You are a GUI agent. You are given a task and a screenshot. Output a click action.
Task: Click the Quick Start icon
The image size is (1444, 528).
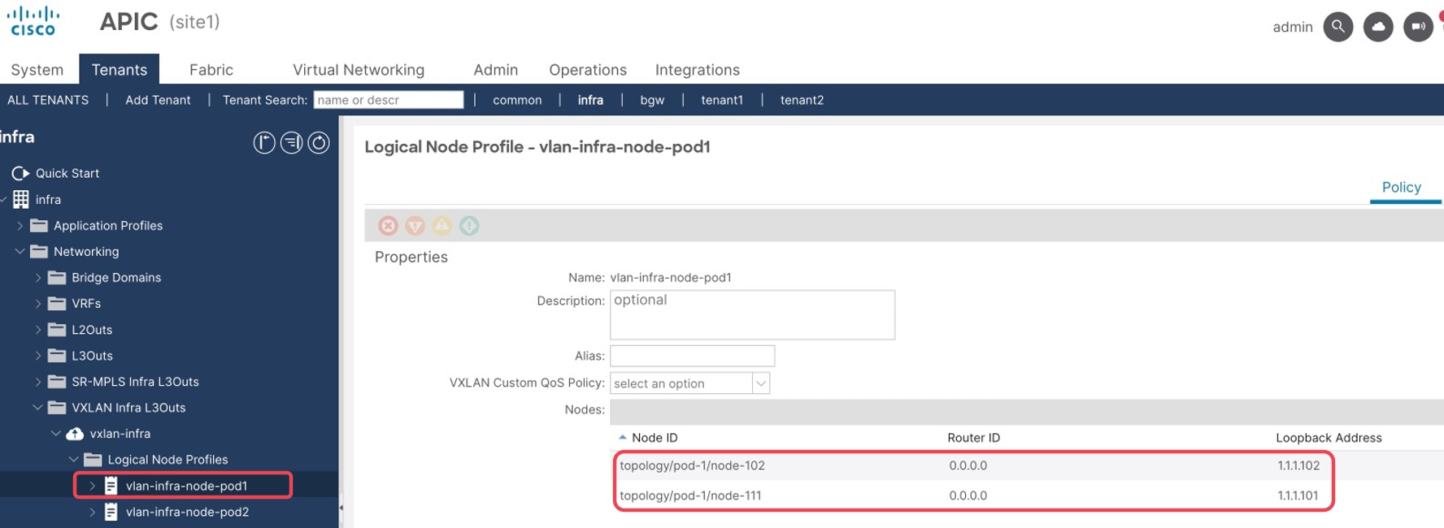pos(20,173)
